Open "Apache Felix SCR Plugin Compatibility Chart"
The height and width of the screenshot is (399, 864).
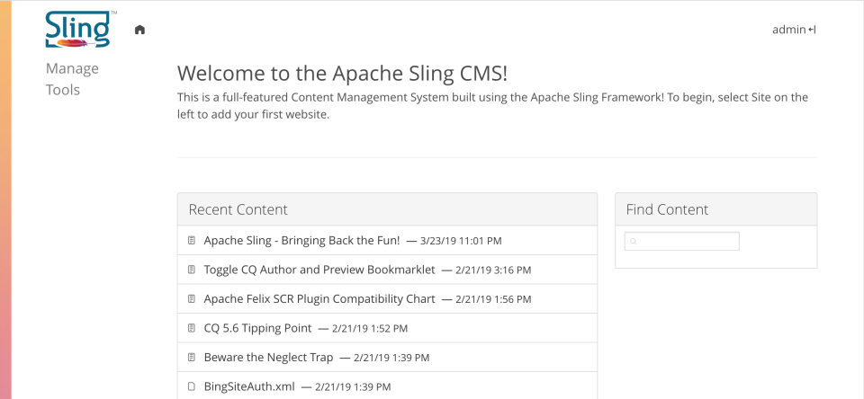coord(319,298)
